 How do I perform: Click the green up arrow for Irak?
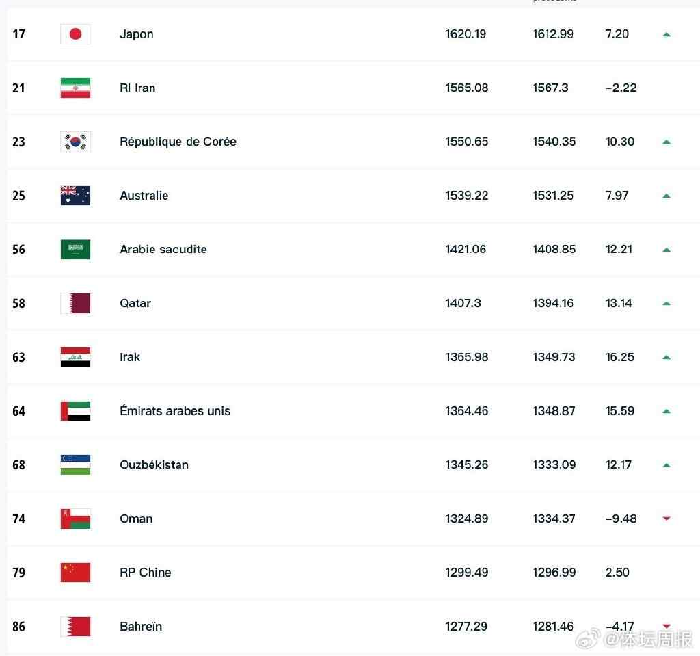point(667,357)
